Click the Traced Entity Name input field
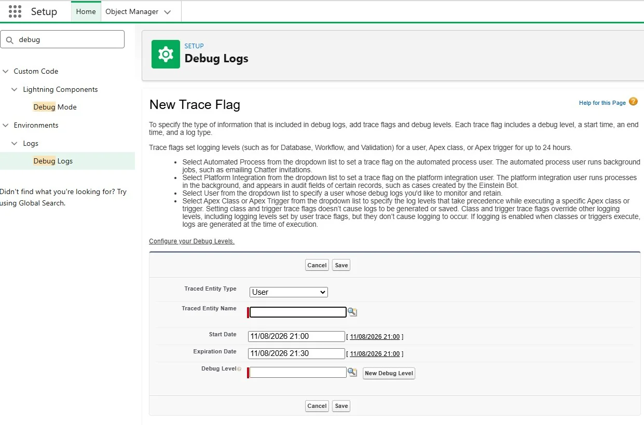 coord(298,312)
